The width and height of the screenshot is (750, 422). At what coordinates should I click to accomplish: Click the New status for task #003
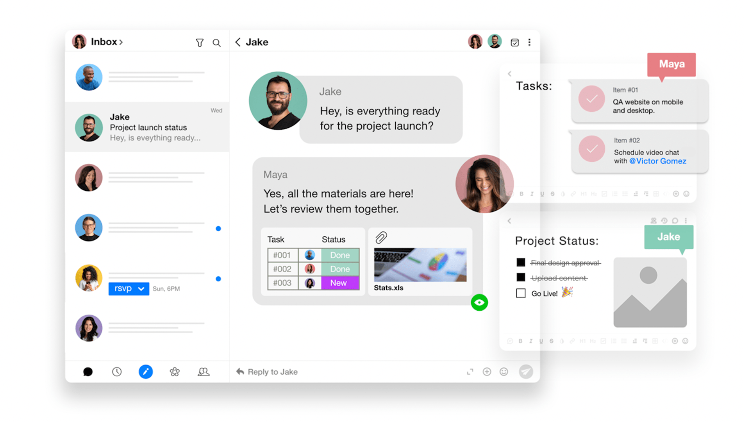340,283
